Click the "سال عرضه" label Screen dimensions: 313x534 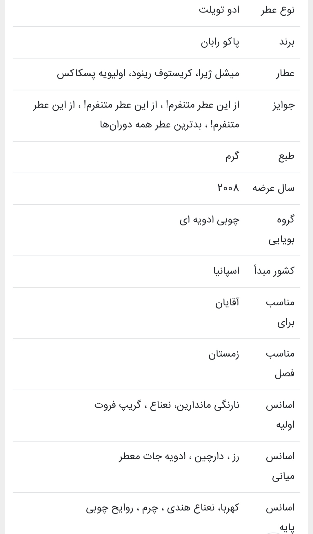tap(274, 188)
